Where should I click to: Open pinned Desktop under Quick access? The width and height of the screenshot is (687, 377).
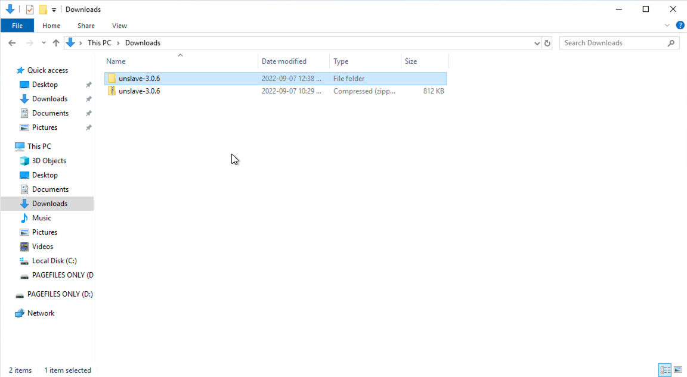tap(45, 85)
